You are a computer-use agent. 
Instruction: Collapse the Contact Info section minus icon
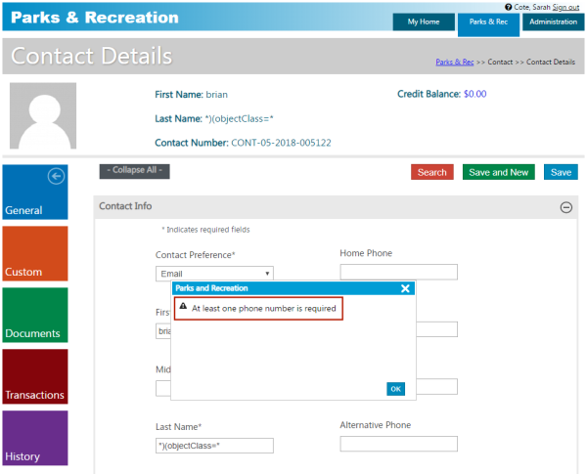[x=565, y=207]
